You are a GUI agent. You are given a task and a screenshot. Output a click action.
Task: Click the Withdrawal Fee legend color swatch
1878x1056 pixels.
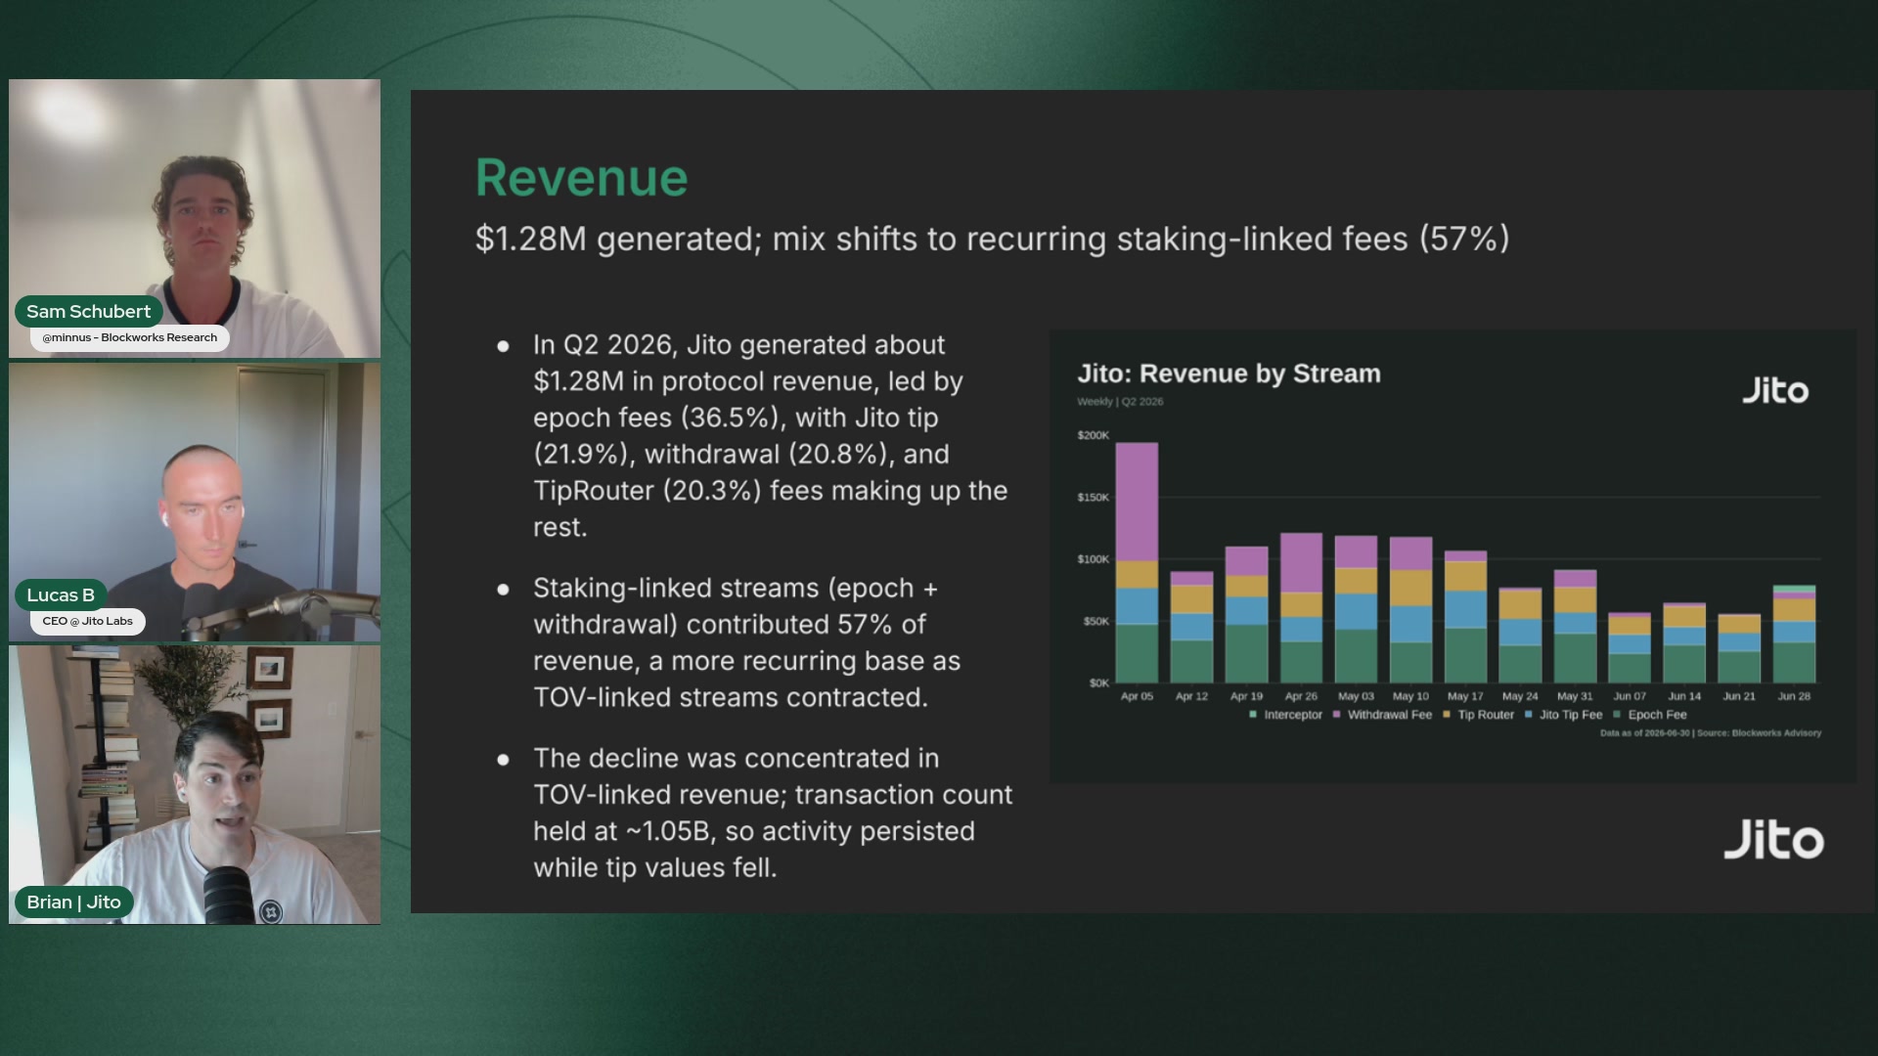pos(1336,715)
